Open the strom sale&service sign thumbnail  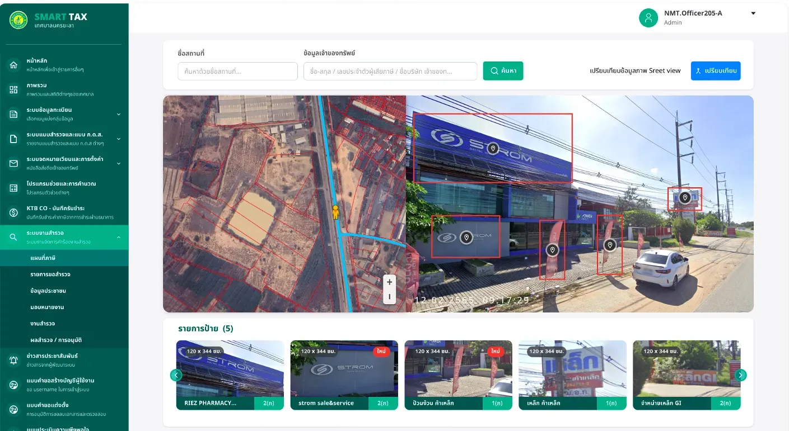[x=344, y=375]
